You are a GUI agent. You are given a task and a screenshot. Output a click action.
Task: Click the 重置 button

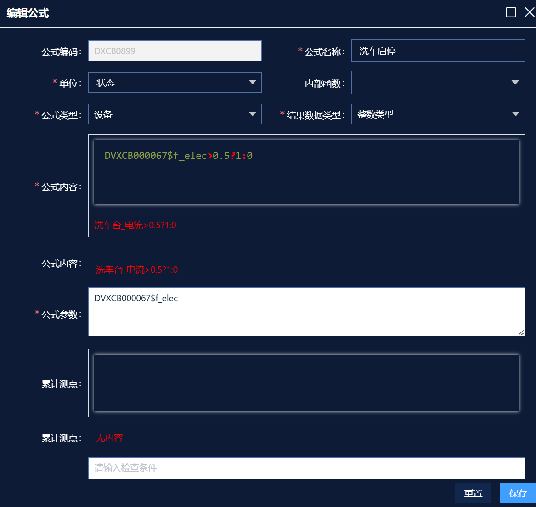pyautogui.click(x=473, y=493)
